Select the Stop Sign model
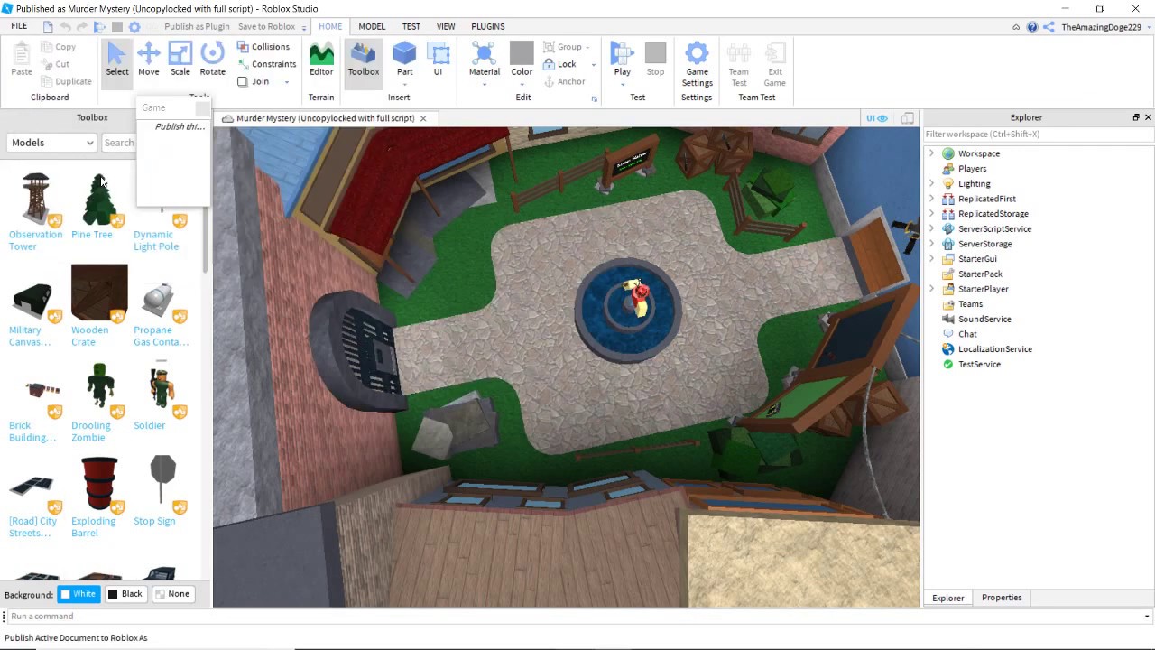This screenshot has height=650, width=1155. 162,490
